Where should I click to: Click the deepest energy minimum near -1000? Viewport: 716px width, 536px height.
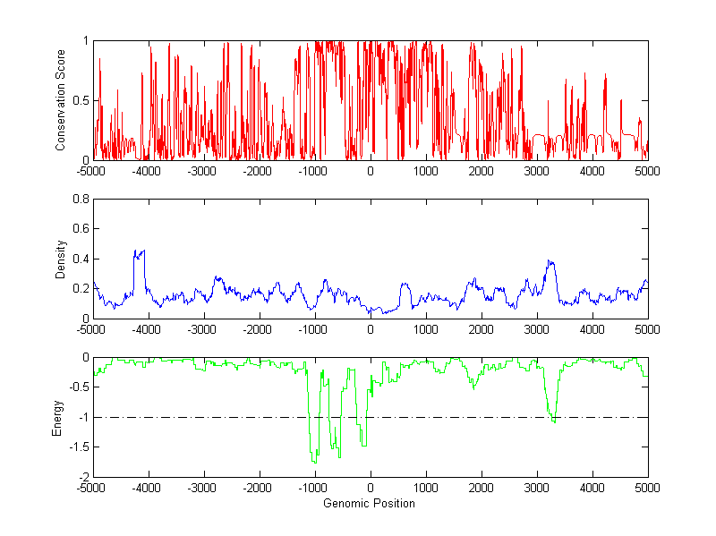pos(313,460)
